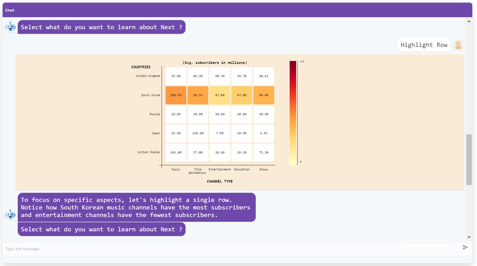Click the chat vertical scrollbar thumb
The image size is (477, 266).
coord(469,159)
